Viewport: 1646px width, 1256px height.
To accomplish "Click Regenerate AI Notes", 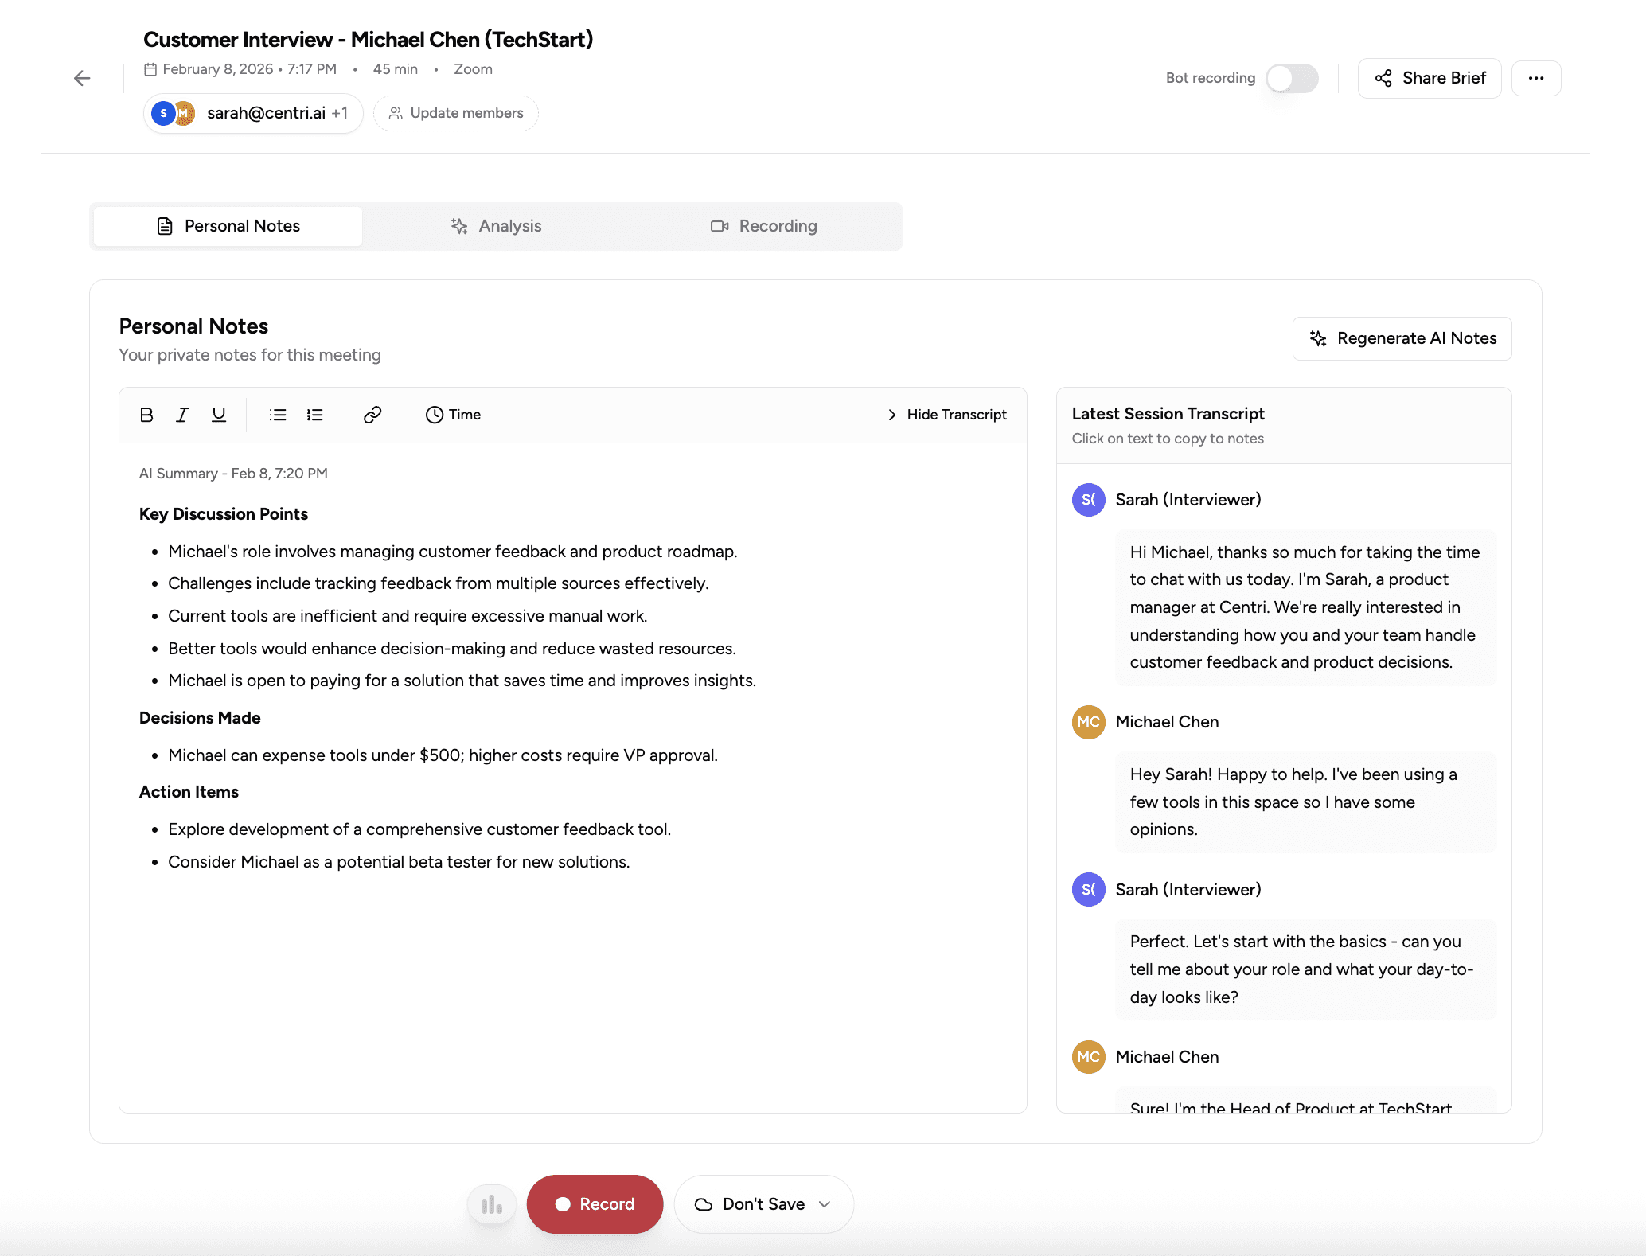I will tap(1402, 338).
